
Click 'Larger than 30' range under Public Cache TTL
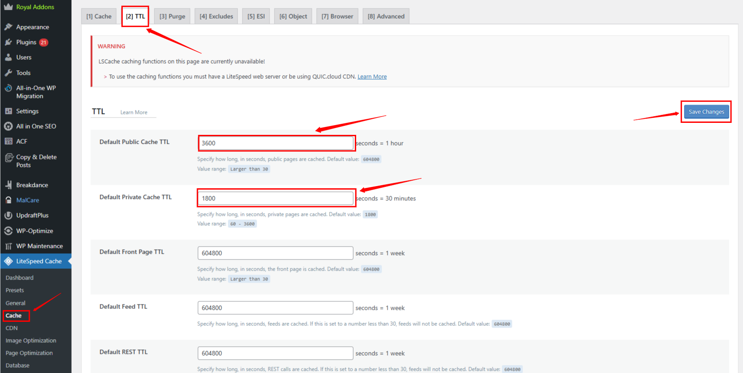pos(249,169)
